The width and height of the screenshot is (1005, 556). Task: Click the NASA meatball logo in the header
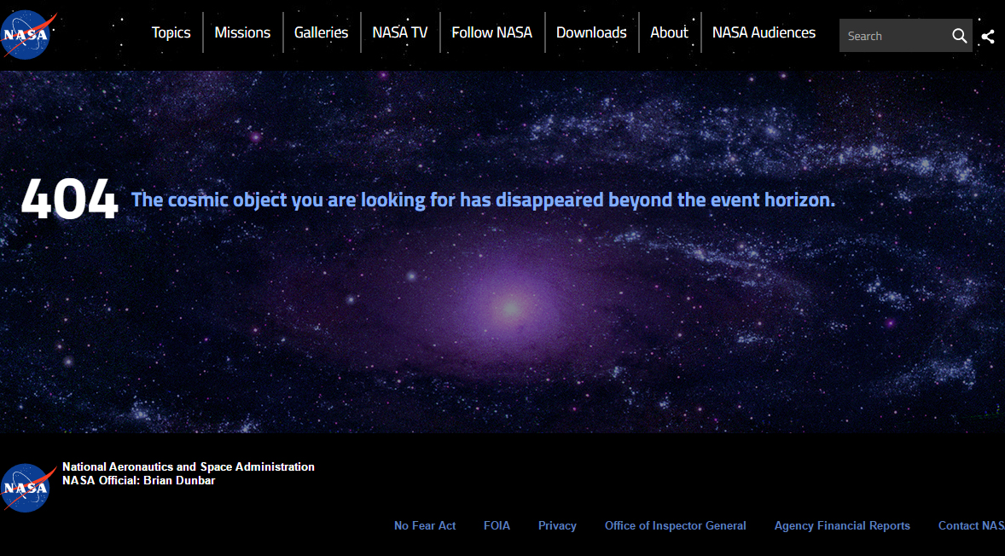(27, 34)
